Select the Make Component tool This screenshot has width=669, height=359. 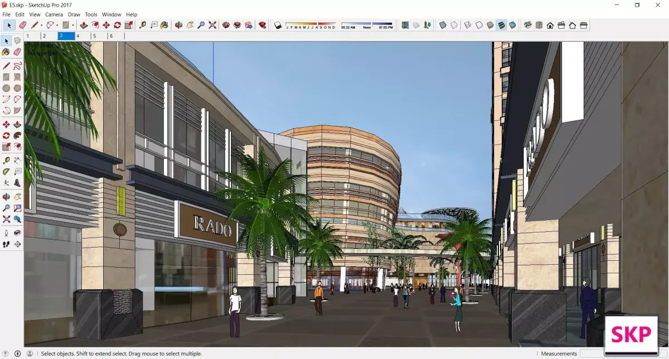pos(17,41)
